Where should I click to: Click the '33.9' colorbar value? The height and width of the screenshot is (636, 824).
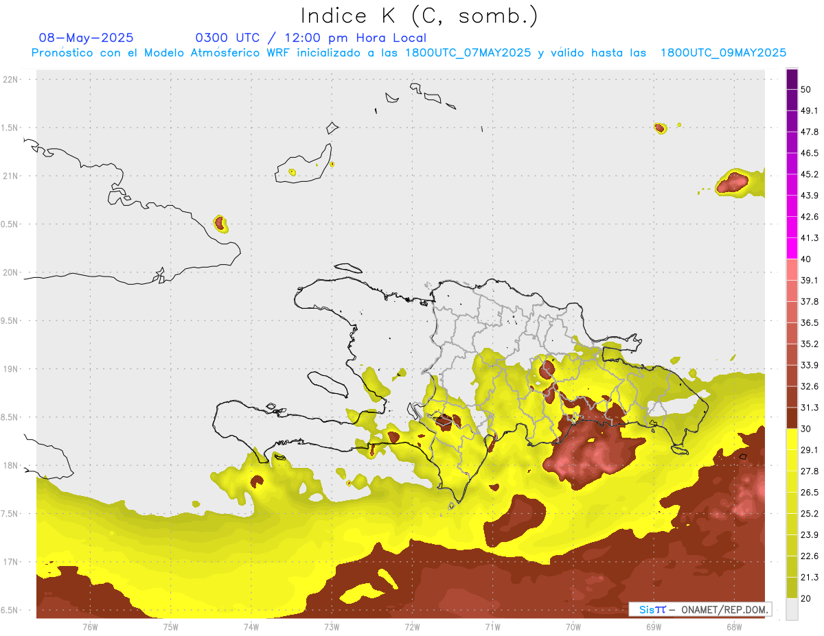pyautogui.click(x=810, y=365)
